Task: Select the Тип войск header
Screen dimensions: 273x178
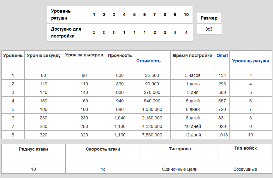Action: click(245, 148)
